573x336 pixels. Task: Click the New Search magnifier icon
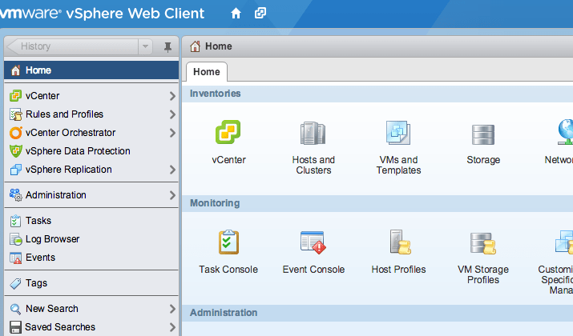(x=15, y=309)
